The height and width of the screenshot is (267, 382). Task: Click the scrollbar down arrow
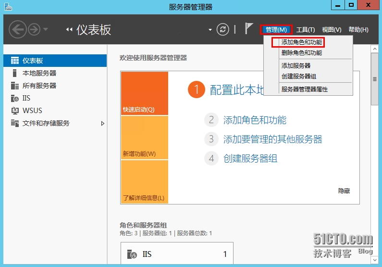[374, 260]
